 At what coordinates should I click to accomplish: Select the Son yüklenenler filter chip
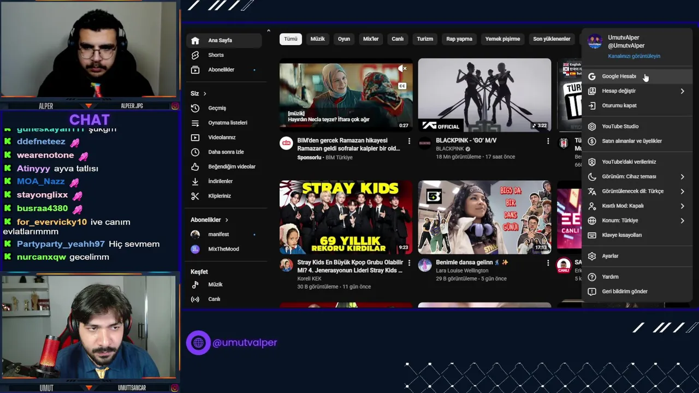(x=552, y=39)
